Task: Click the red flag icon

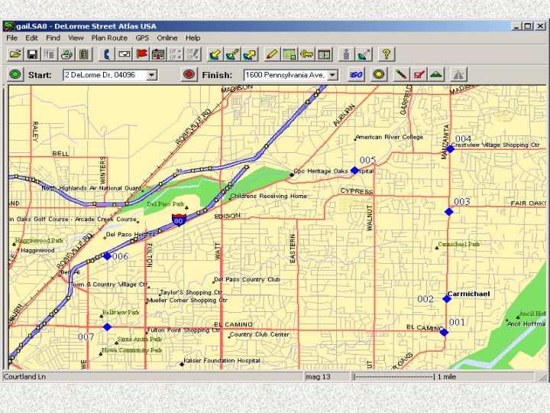Action: tap(141, 54)
